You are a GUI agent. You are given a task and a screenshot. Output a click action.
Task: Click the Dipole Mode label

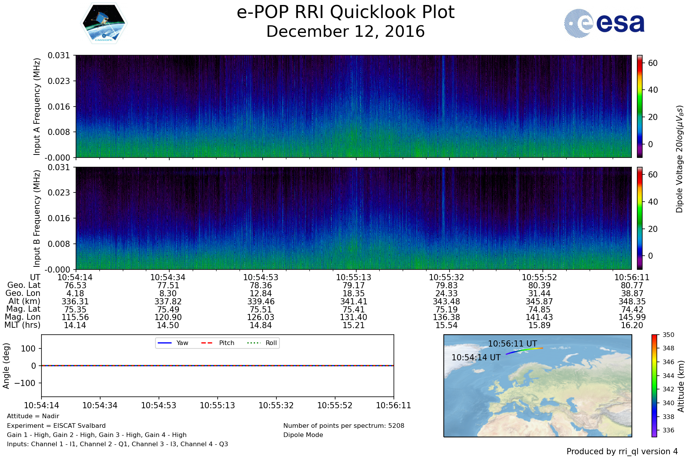(303, 435)
